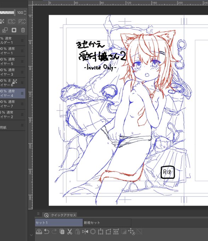Undo the last action
The width and height of the screenshot is (208, 241).
point(46,231)
